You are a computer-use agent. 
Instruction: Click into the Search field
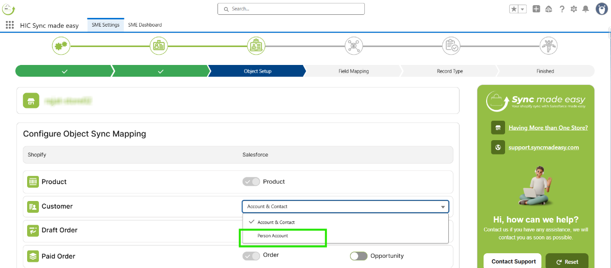pyautogui.click(x=291, y=9)
